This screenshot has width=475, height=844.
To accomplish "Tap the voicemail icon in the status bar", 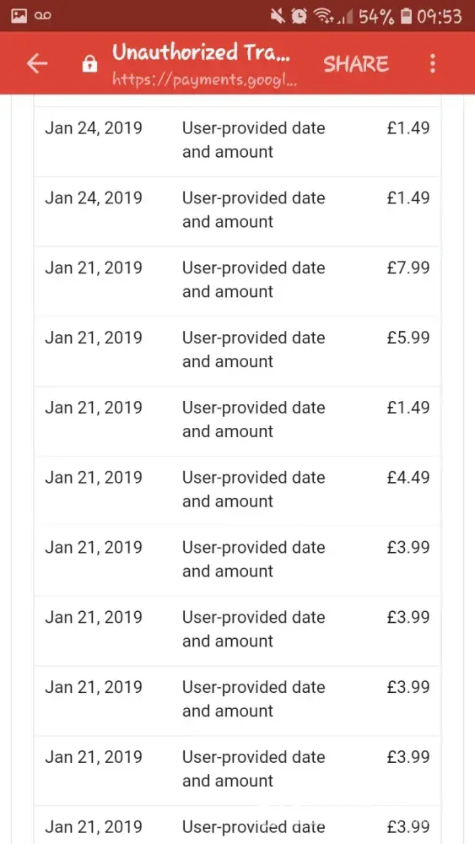I will click(43, 16).
